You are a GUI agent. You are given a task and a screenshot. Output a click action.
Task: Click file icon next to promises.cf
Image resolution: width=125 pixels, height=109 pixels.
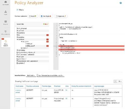(x=17, y=59)
